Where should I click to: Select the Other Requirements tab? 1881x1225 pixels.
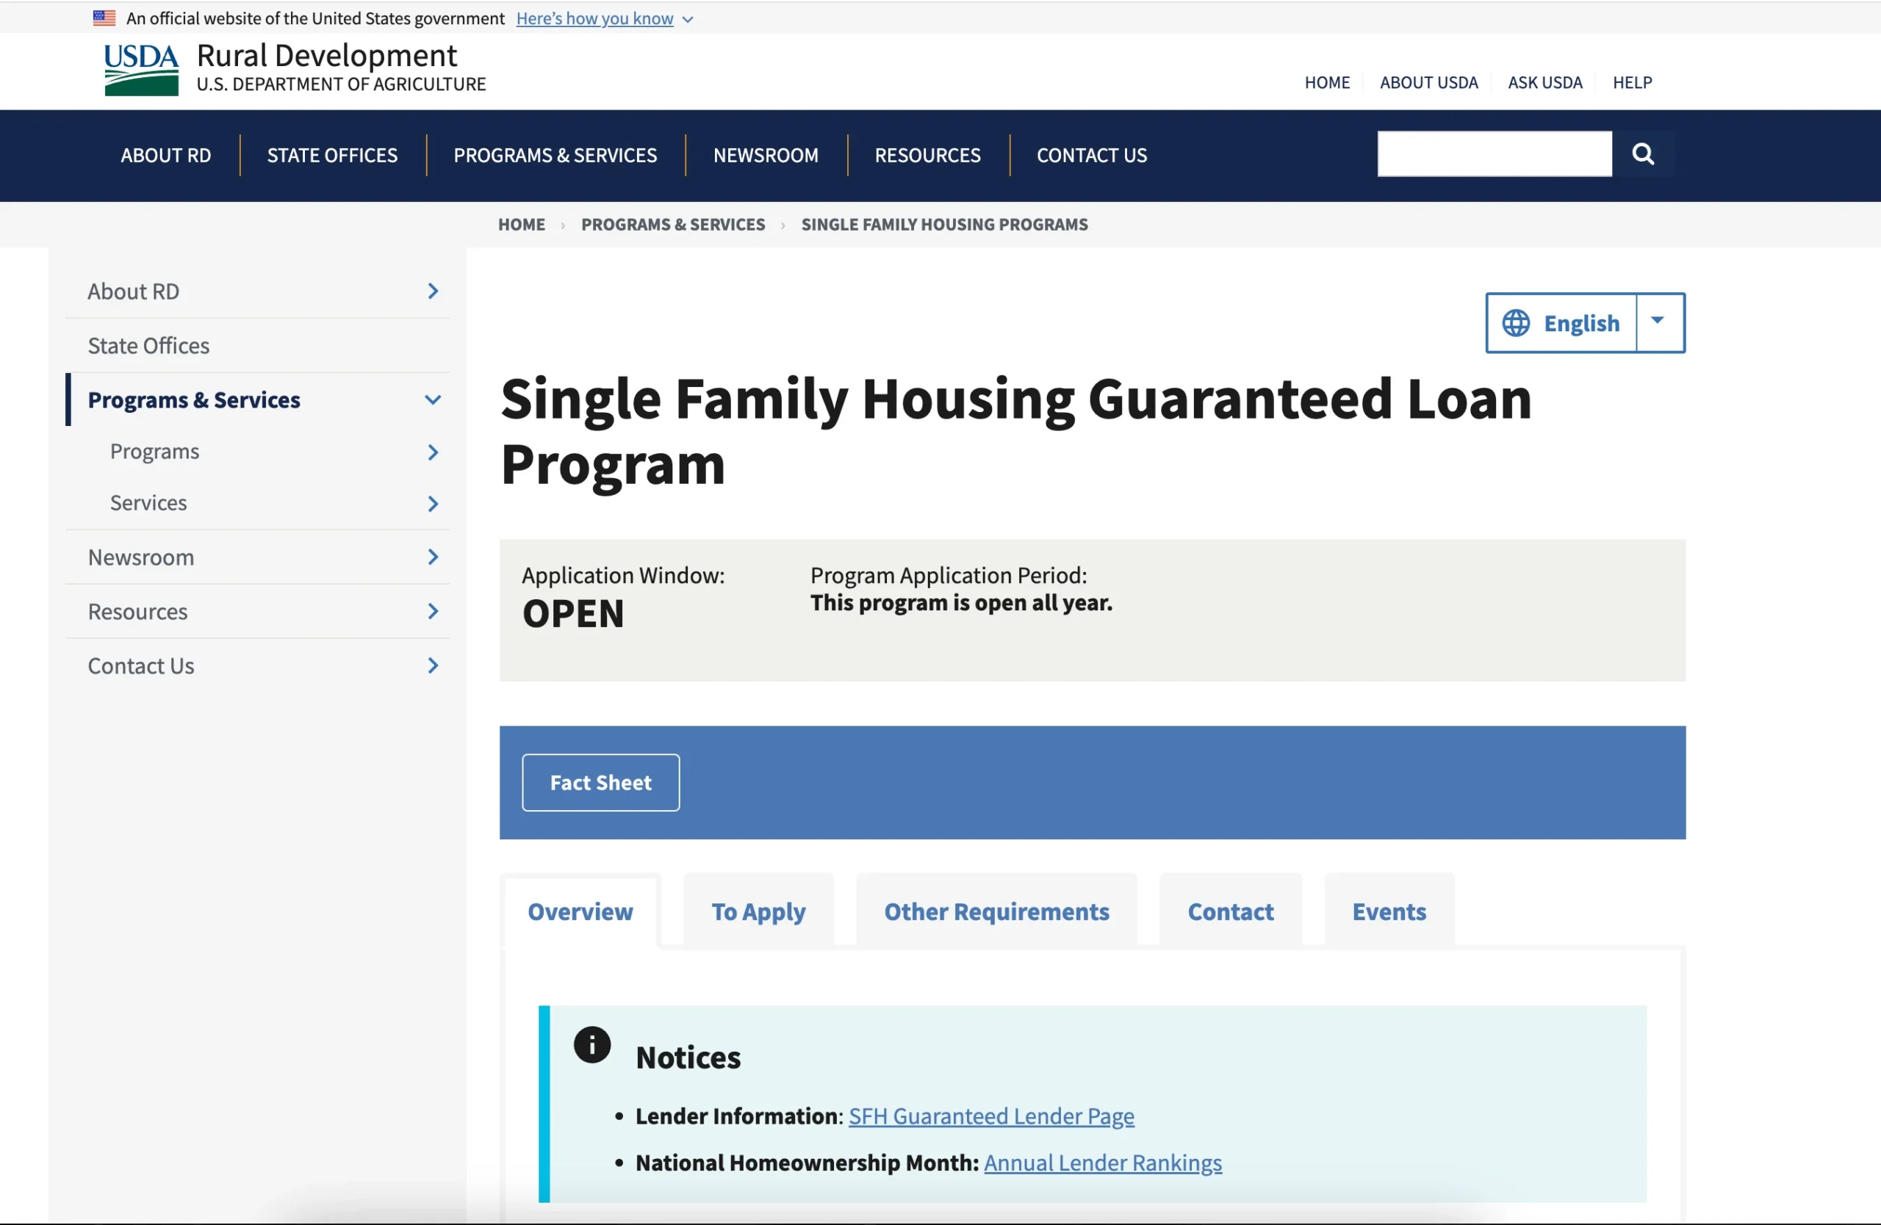pos(997,910)
